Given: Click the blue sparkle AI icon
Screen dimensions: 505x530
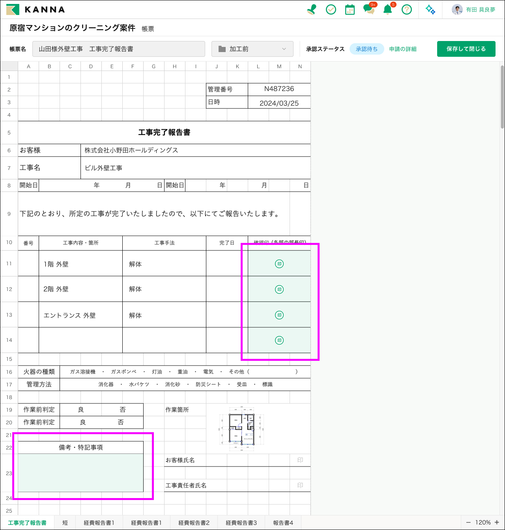Looking at the screenshot, I should 430,9.
